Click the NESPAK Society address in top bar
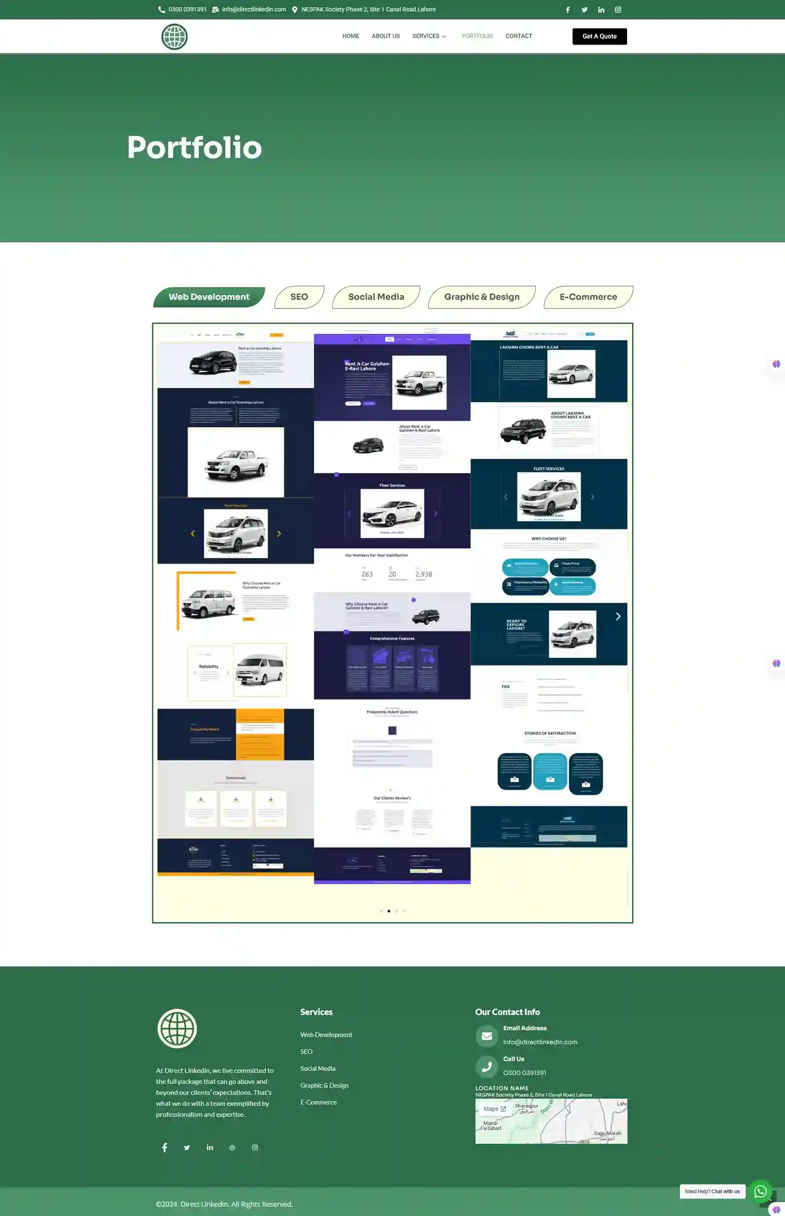This screenshot has width=785, height=1216. (x=368, y=10)
